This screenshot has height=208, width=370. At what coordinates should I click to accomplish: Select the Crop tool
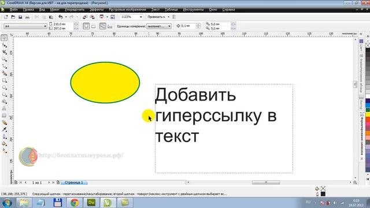click(4, 52)
